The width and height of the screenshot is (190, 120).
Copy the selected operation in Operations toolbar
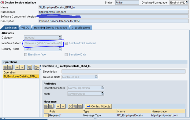click(x=29, y=67)
